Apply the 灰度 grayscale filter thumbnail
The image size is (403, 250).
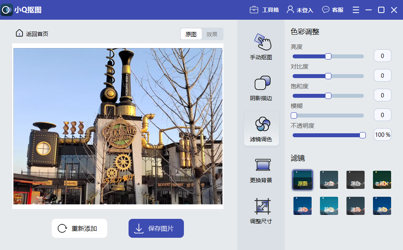tap(329, 180)
